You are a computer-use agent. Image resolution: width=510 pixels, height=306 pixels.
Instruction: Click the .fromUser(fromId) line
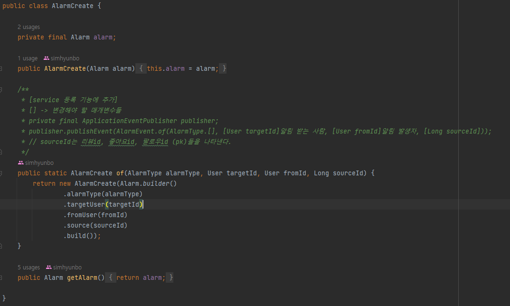(95, 215)
